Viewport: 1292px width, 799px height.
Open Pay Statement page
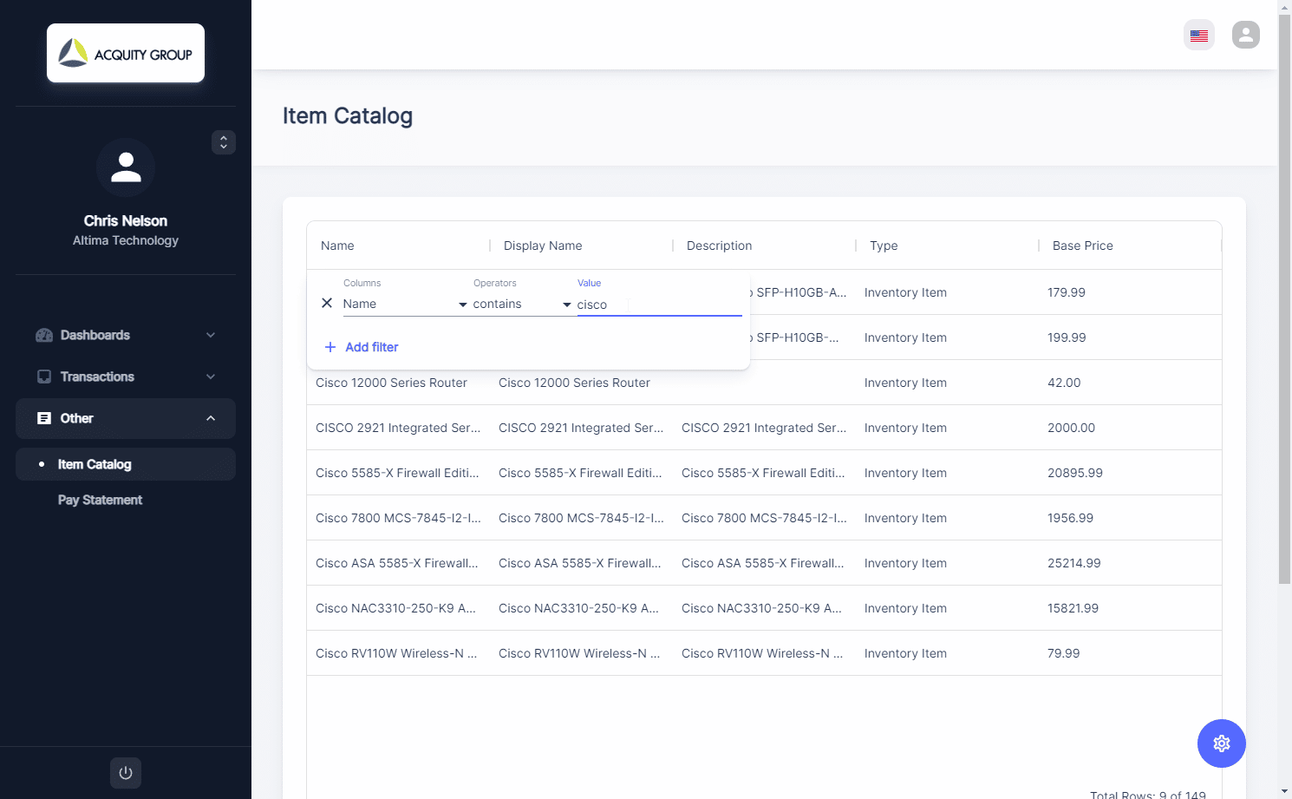(100, 501)
